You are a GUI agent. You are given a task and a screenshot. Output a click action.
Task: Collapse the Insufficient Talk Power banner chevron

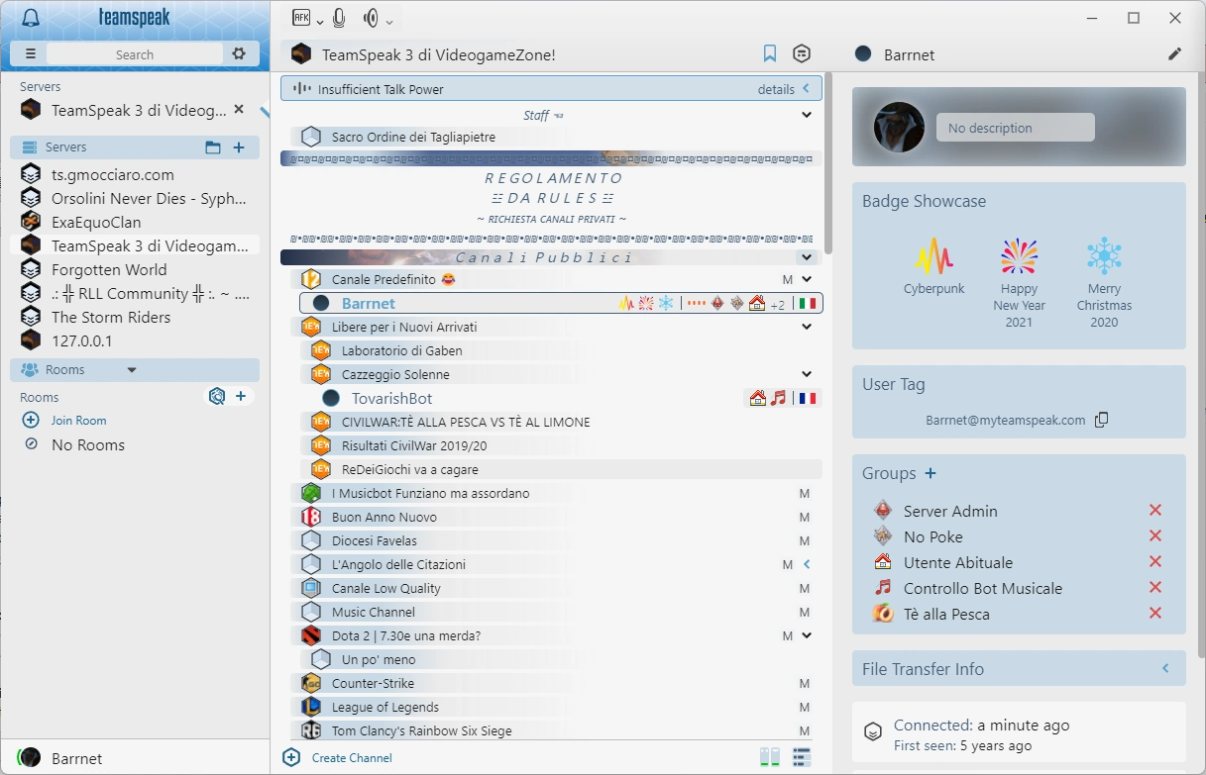[x=806, y=89]
